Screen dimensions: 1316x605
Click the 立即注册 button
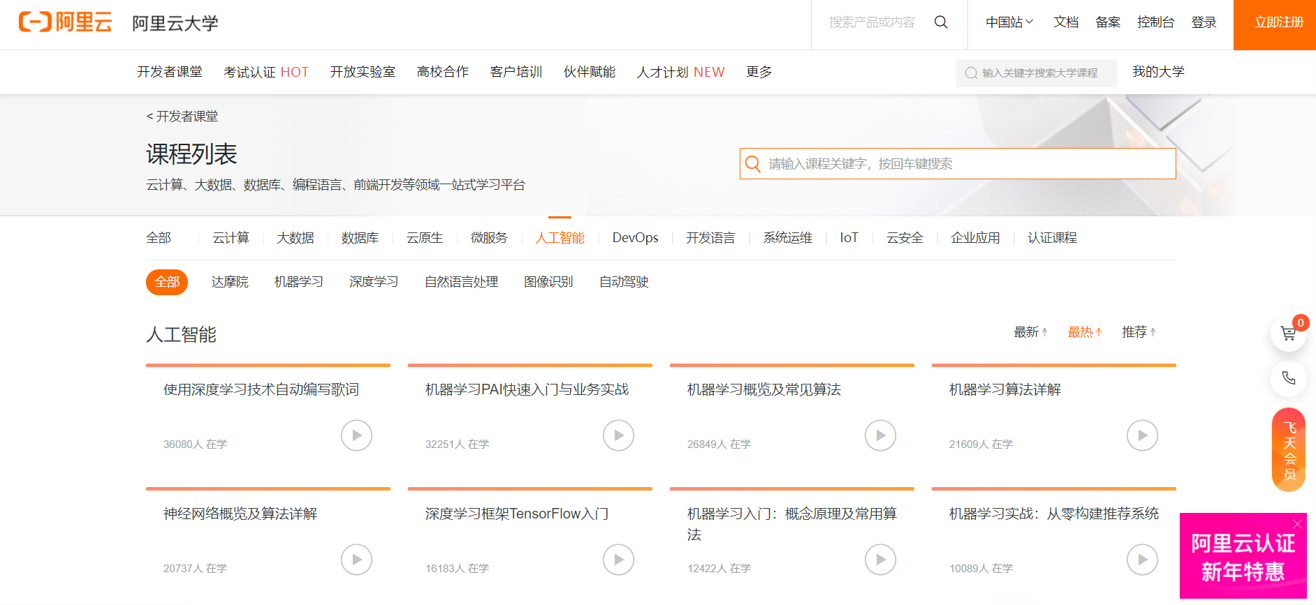click(x=1275, y=25)
